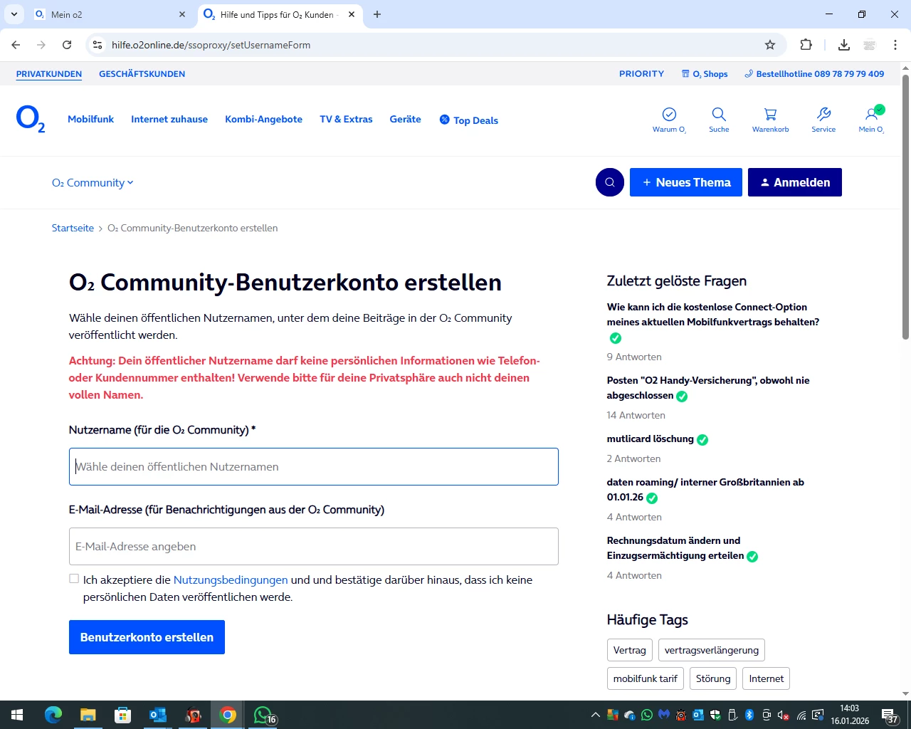911x729 pixels.
Task: Open question about kostenlose Connect-Option
Action: click(x=713, y=315)
